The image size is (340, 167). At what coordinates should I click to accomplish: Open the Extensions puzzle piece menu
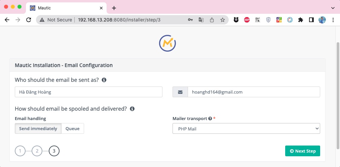(301, 20)
